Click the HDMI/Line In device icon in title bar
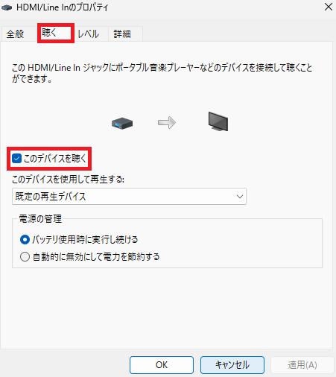This screenshot has width=336, height=377. [x=7, y=7]
